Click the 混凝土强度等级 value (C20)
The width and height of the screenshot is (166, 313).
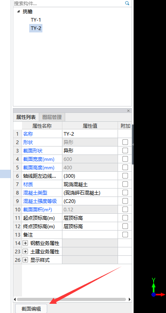(90, 201)
